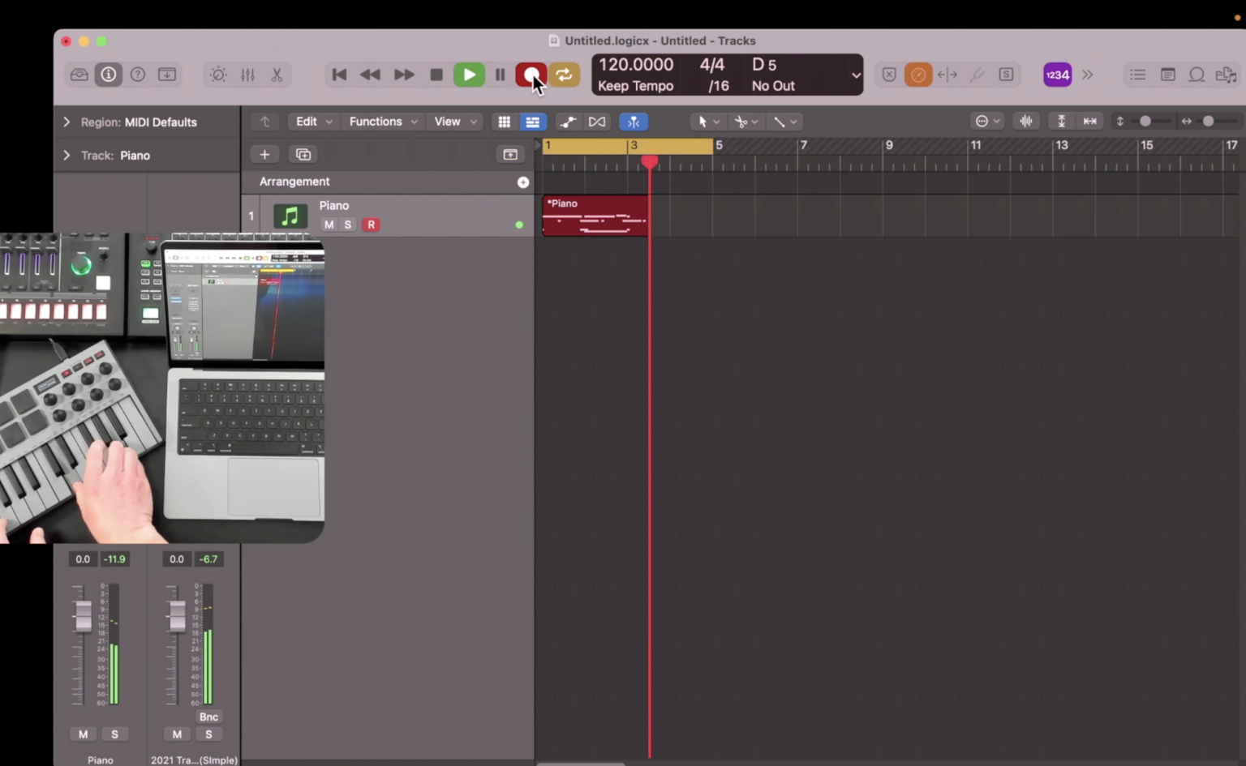Enable cycle mode
This screenshot has width=1246, height=766.
pos(564,75)
